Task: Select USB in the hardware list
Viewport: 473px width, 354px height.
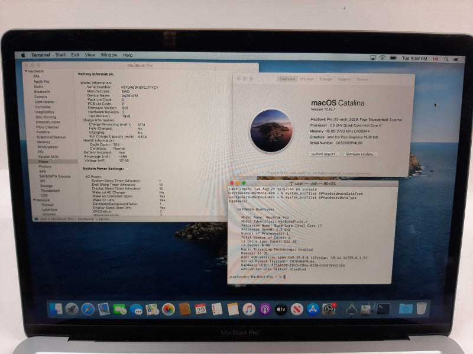Action: pyautogui.click(x=44, y=195)
